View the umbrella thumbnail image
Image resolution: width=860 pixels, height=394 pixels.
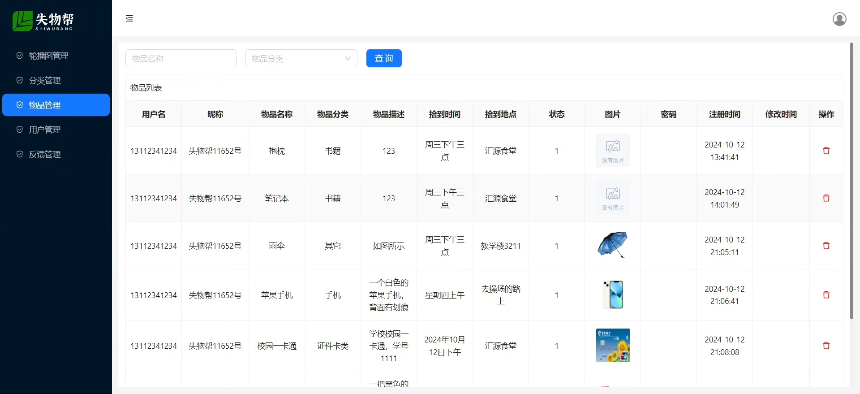tap(612, 245)
